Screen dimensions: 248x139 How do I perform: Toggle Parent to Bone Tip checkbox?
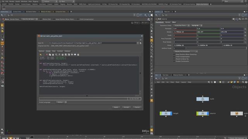coord(174,59)
